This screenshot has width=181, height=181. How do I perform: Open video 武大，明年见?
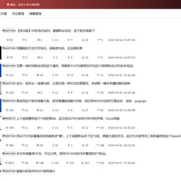(73, 83)
